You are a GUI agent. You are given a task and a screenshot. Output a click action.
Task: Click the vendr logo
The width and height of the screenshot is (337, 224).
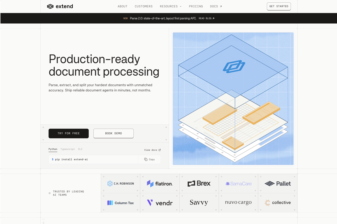160,203
